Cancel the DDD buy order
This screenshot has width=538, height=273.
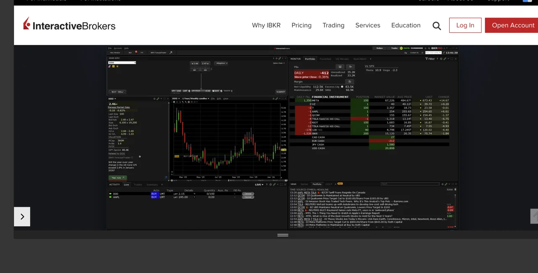[248, 194]
